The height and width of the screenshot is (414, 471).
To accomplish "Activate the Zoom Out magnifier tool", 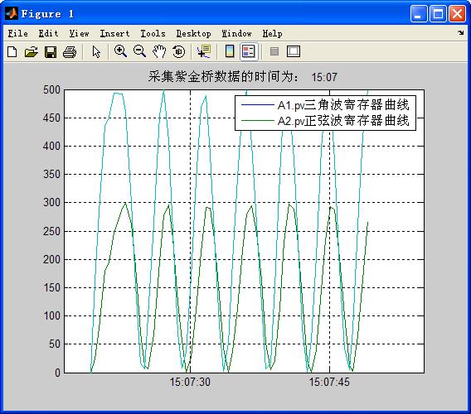I will click(x=139, y=51).
